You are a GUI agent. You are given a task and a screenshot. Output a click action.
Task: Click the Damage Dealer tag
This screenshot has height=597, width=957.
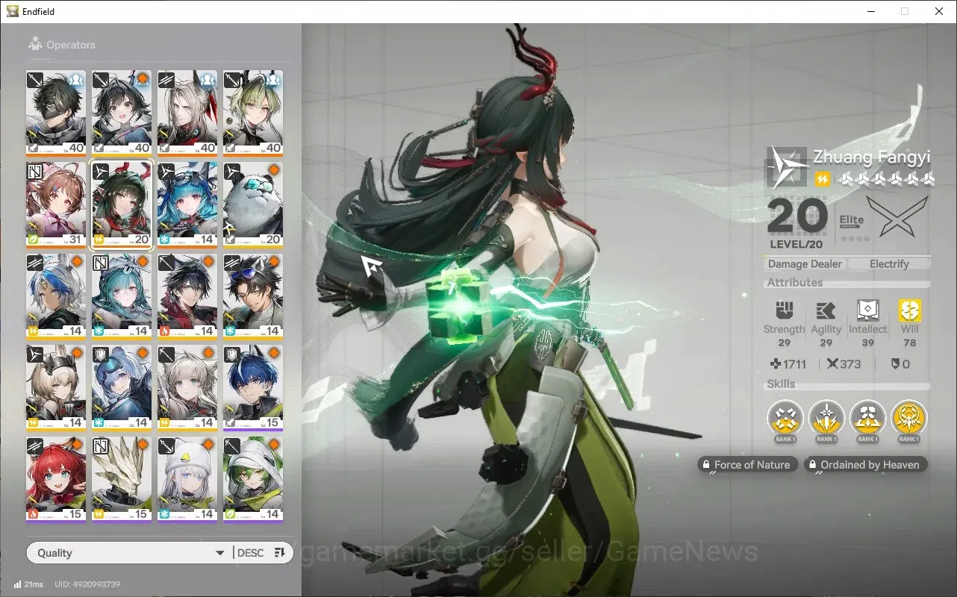click(x=805, y=264)
